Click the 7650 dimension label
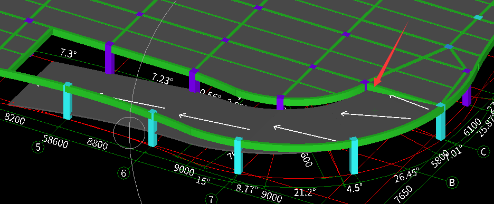Viewport: 494px width, 204px height. point(404,195)
